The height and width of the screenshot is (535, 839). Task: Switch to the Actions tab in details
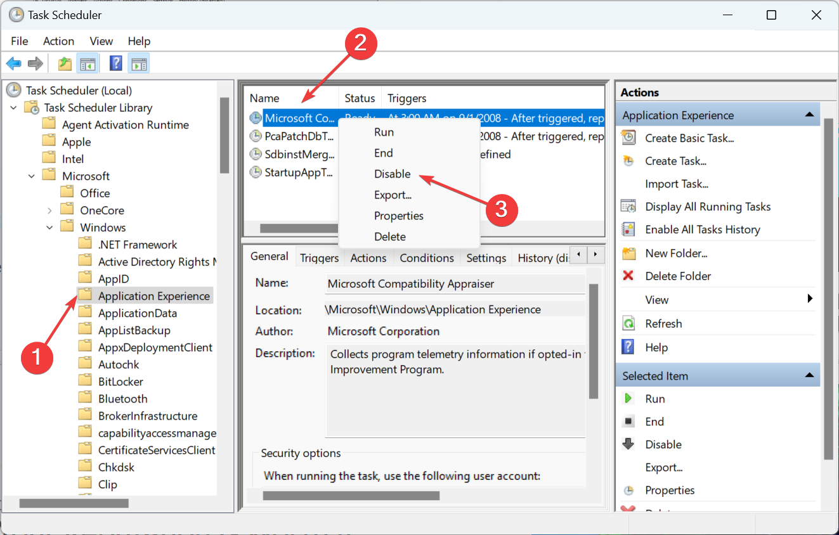point(368,258)
